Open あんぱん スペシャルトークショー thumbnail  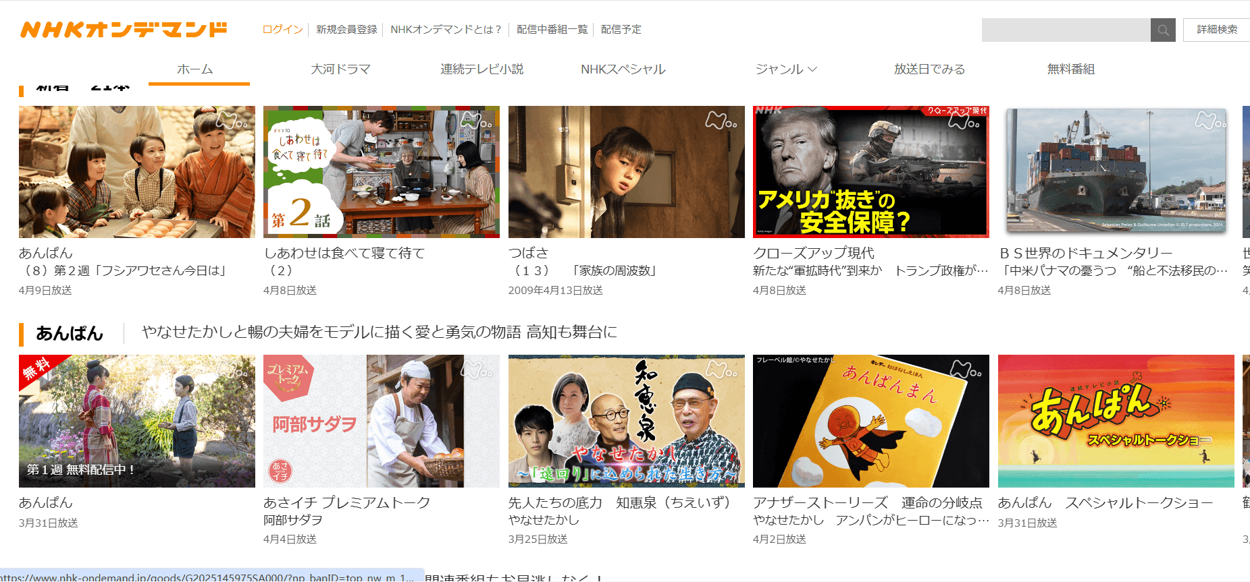pos(1116,421)
